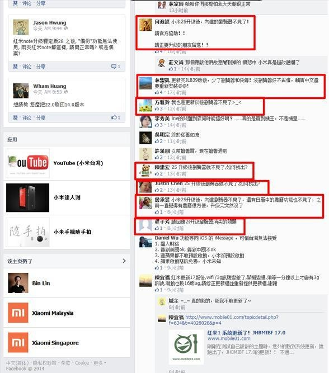The image size is (329, 373).
Task: Click 评论 under Jason Hwung's post
Action: [27, 67]
